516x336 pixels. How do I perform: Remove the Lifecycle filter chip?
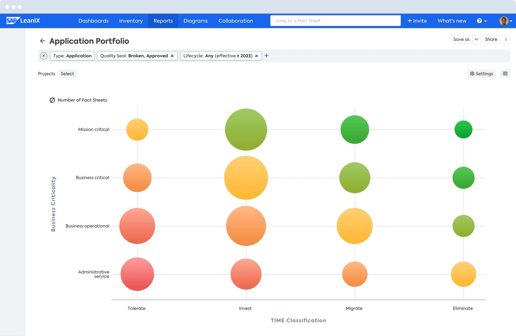256,56
